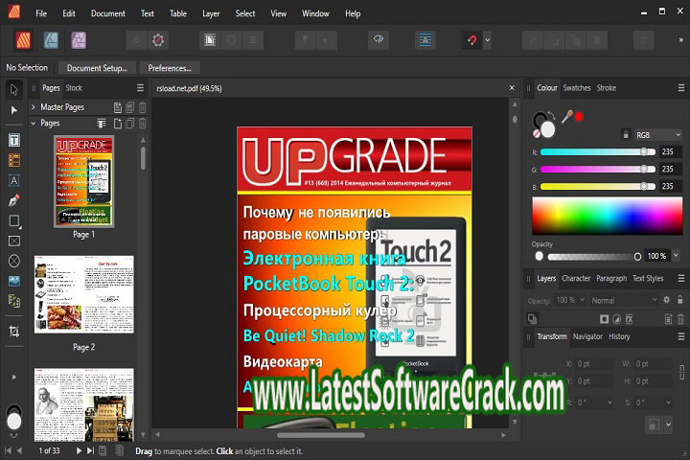This screenshot has width=690, height=460.
Task: Set no colour using the small red-slash circle
Action: (536, 132)
